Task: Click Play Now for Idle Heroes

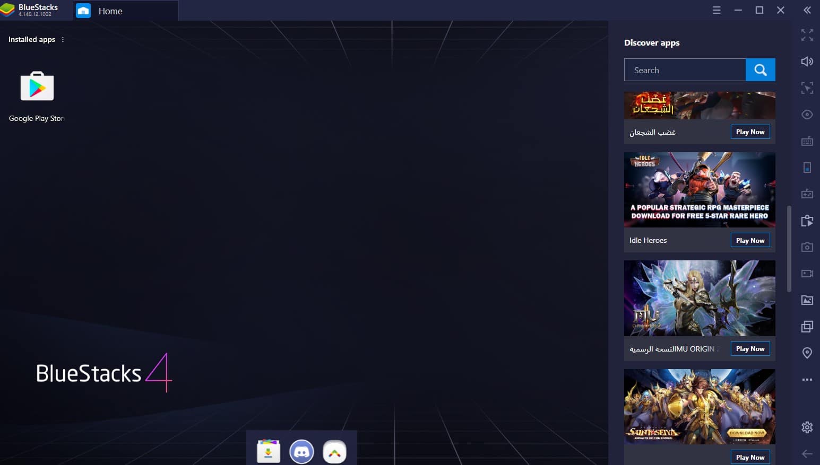Action: click(x=750, y=240)
